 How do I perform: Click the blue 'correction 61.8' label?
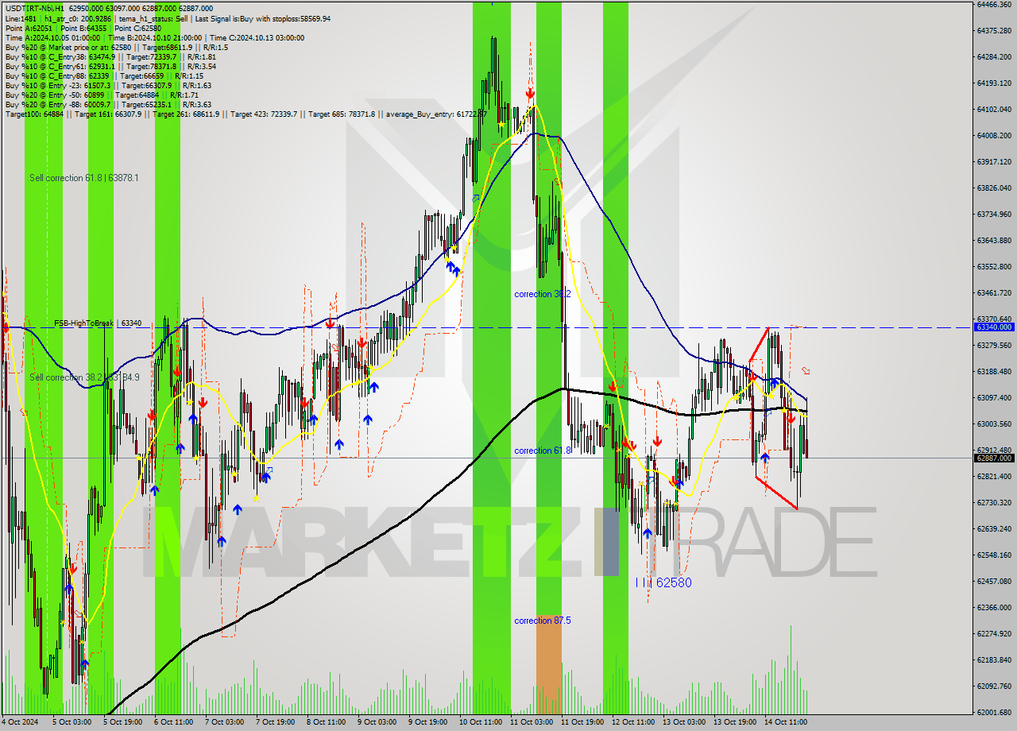(x=543, y=451)
